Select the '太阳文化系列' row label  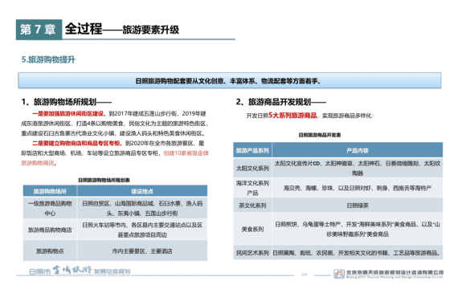252,168
